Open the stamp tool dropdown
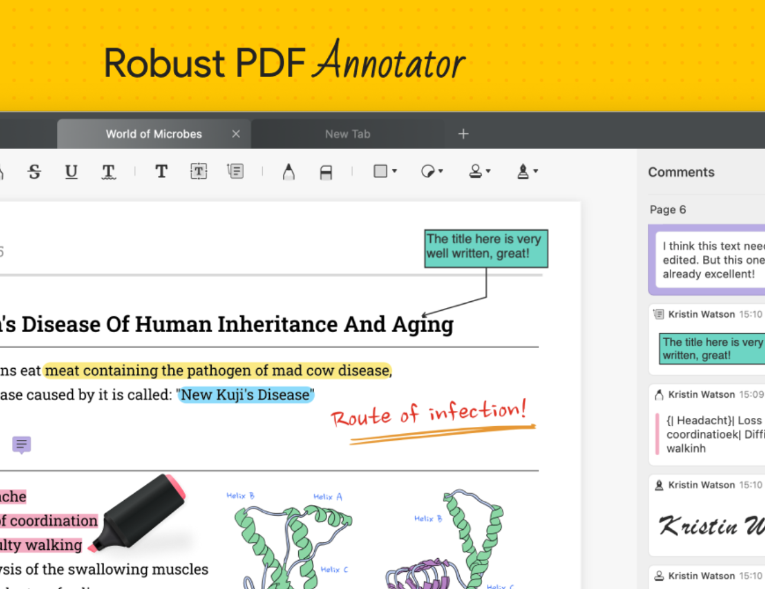 pyautogui.click(x=479, y=172)
